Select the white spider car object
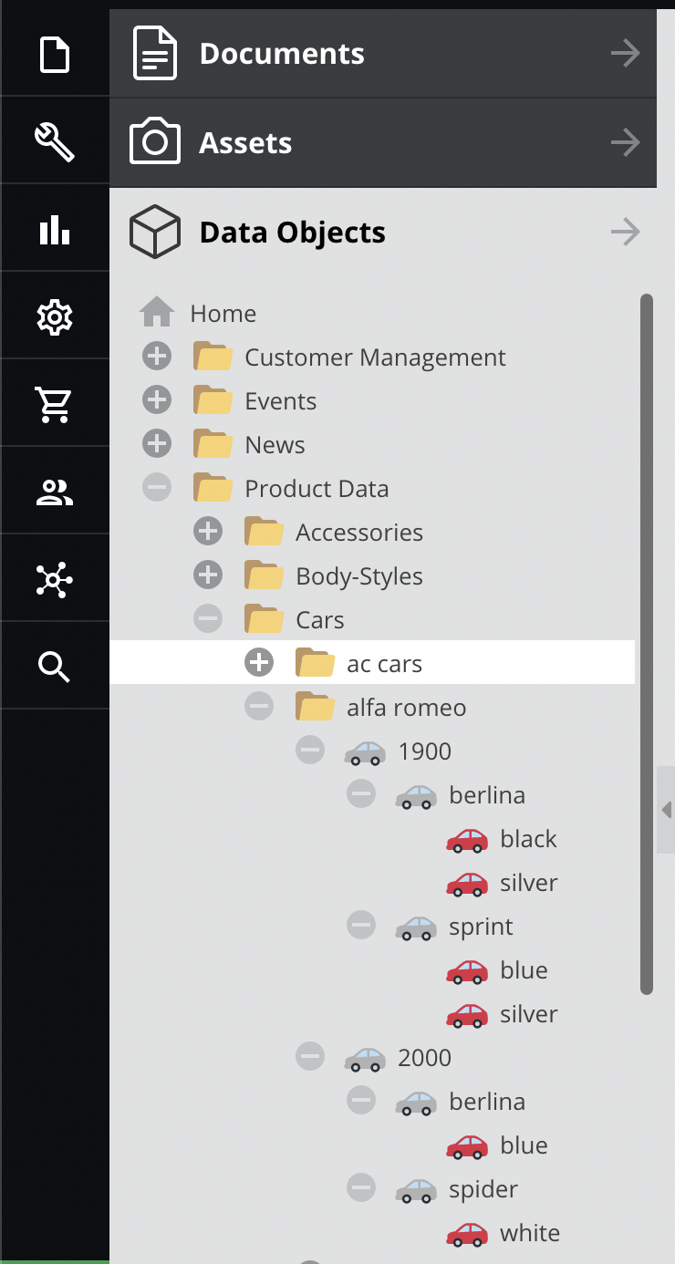Screen dimensions: 675x1264 pyautogui.click(x=529, y=1233)
